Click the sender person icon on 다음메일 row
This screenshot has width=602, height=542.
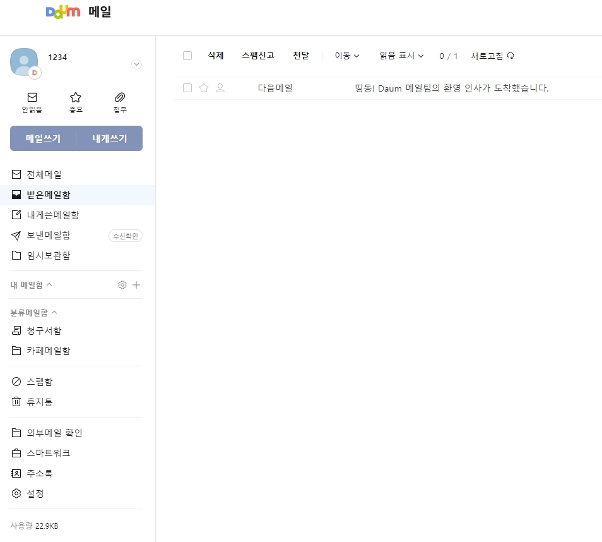220,88
